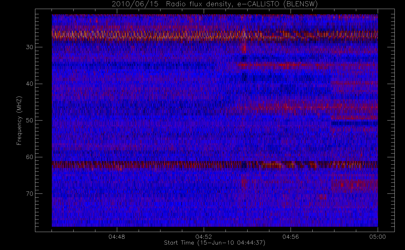Click the 'Frequency (MHZ)' y-axis label
The height and width of the screenshot is (250, 405).
(19, 121)
